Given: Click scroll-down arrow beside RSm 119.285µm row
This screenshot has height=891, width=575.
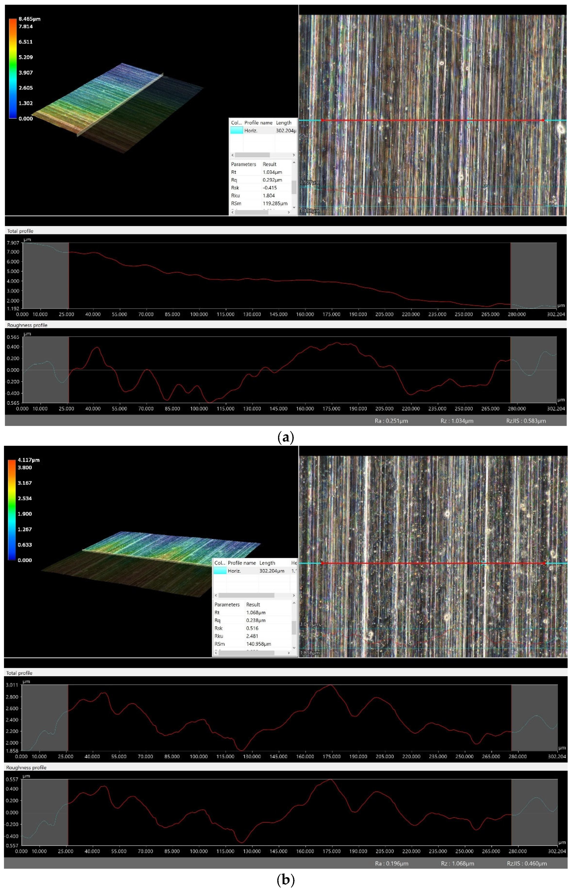Looking at the screenshot, I should [294, 207].
